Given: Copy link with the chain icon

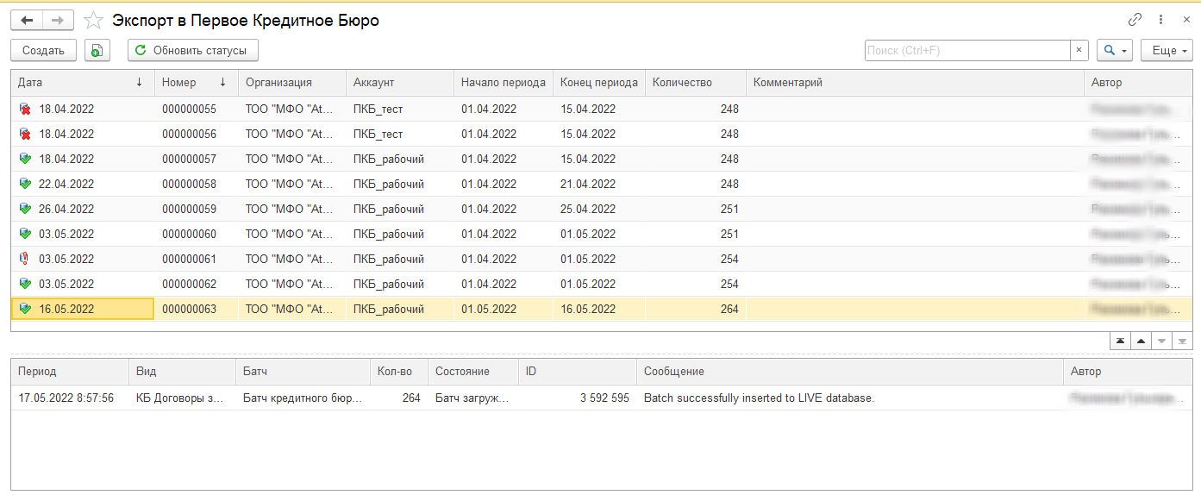Looking at the screenshot, I should pyautogui.click(x=1135, y=20).
